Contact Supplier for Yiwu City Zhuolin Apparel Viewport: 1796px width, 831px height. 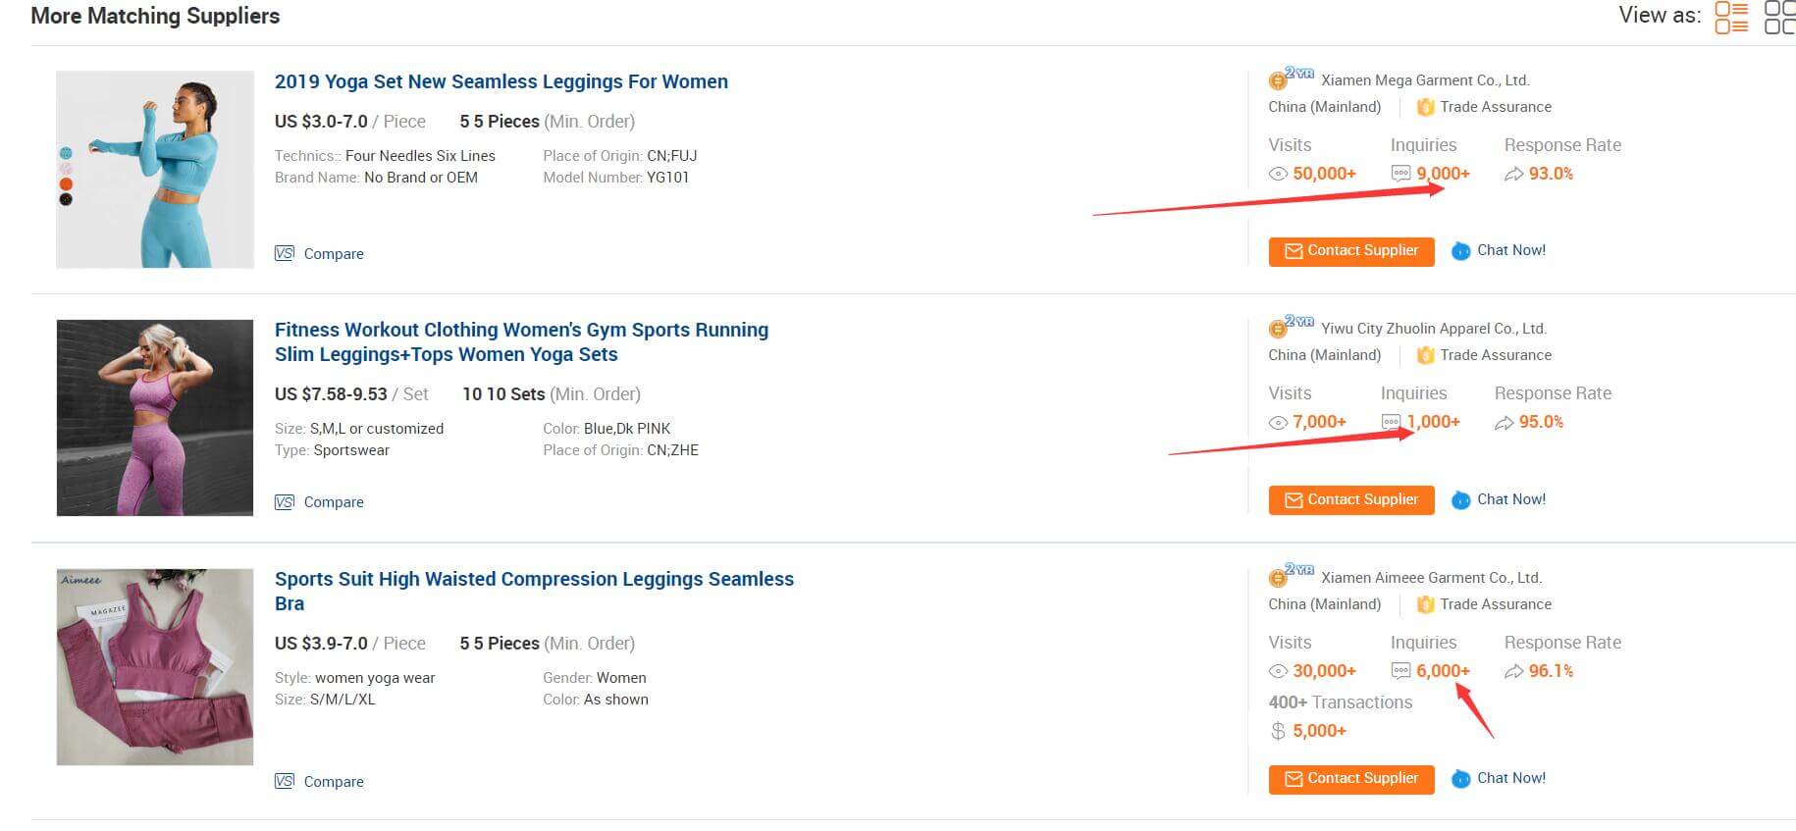pos(1350,500)
